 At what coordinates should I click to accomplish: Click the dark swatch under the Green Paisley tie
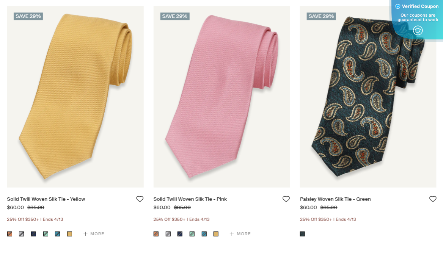(302, 234)
